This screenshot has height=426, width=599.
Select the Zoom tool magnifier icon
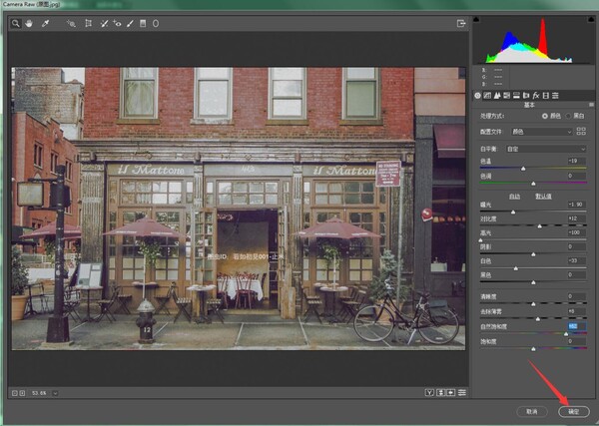16,24
